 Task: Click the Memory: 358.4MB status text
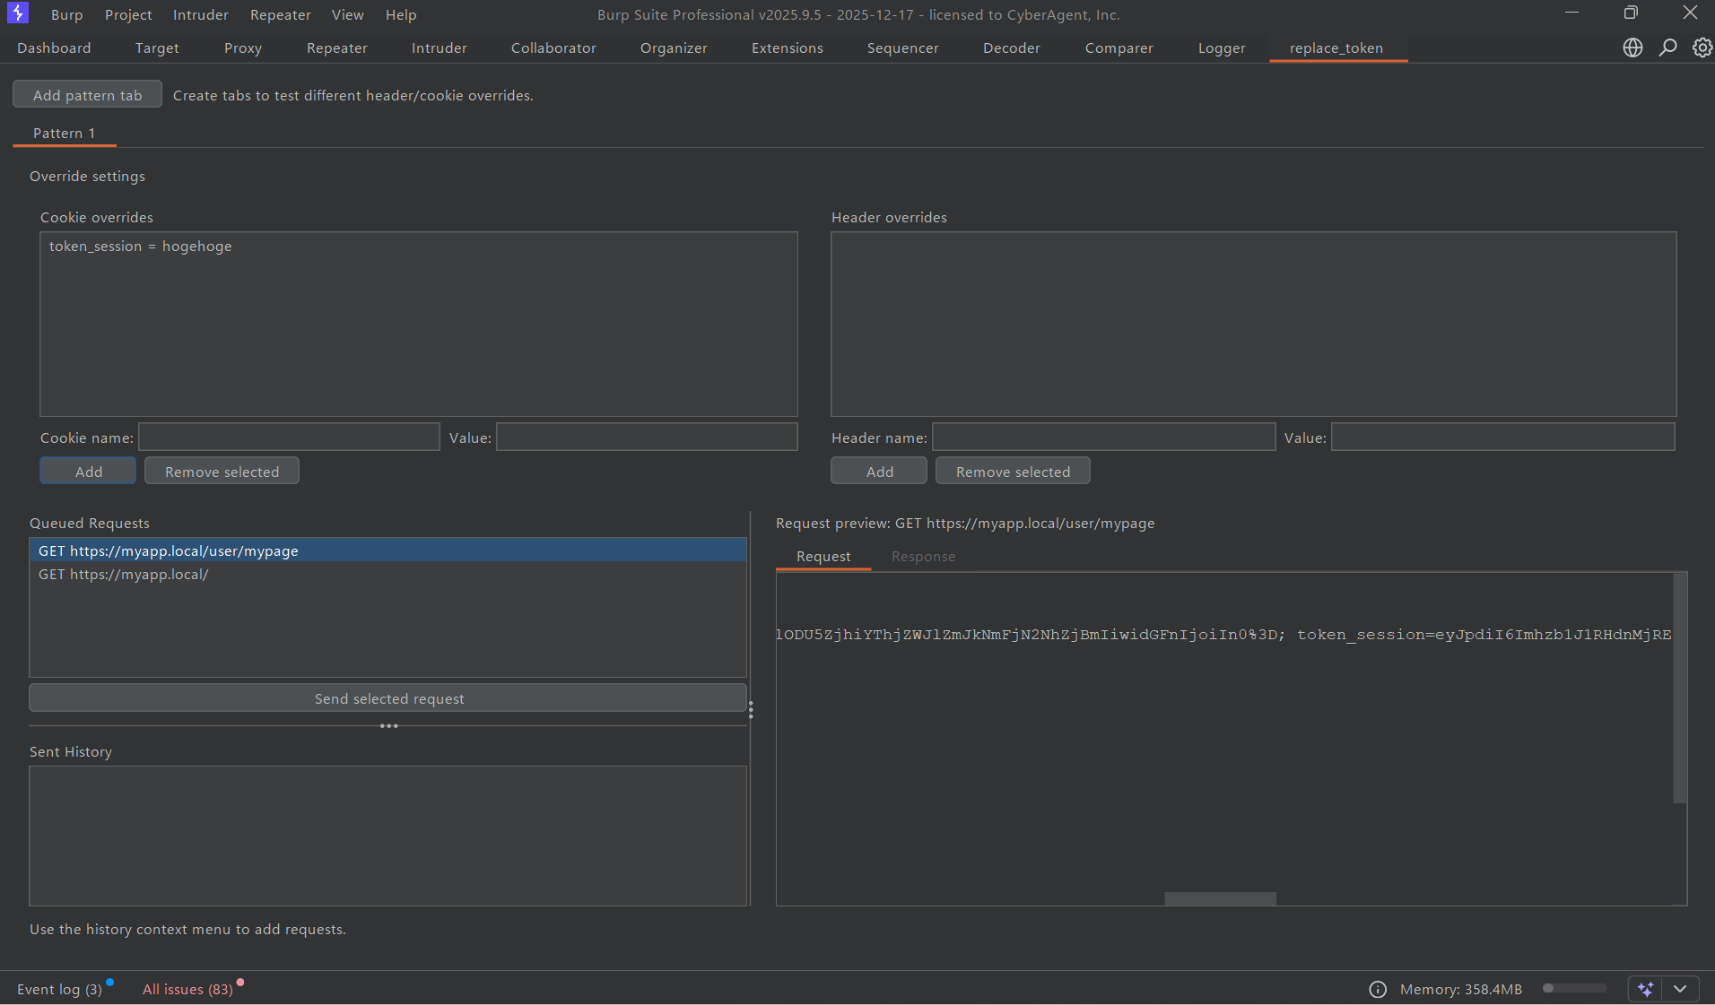1460,989
